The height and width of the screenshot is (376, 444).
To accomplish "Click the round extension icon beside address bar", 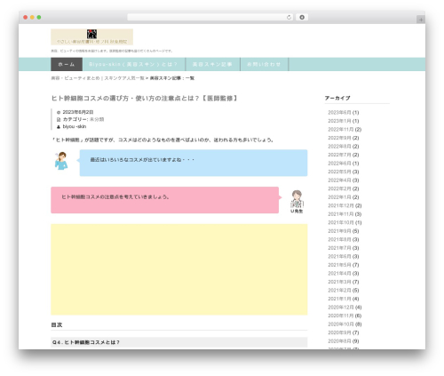I will pos(302,18).
